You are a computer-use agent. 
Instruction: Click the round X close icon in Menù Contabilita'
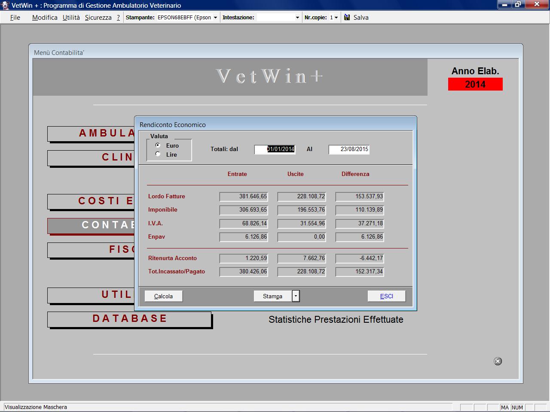coord(498,361)
